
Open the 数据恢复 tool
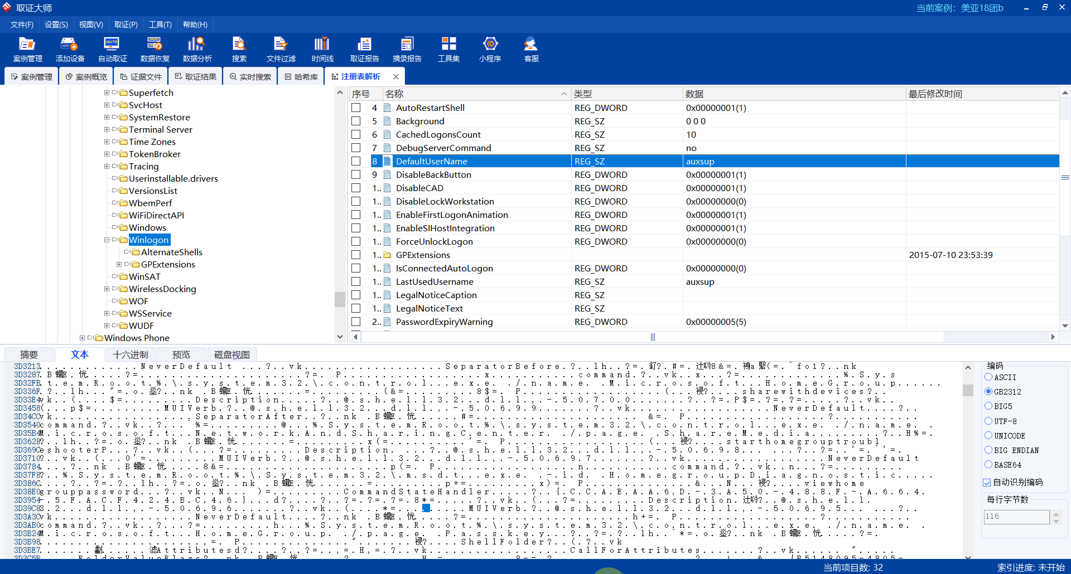click(155, 49)
